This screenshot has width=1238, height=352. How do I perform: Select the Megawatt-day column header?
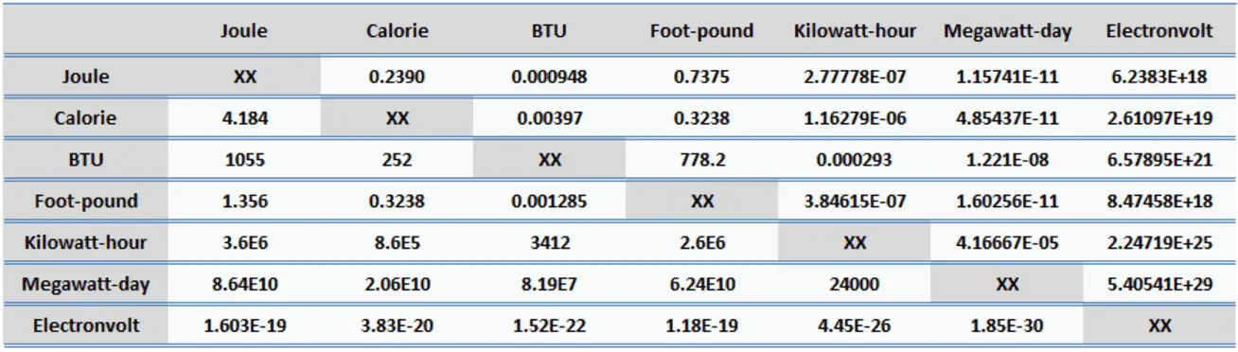(1007, 30)
